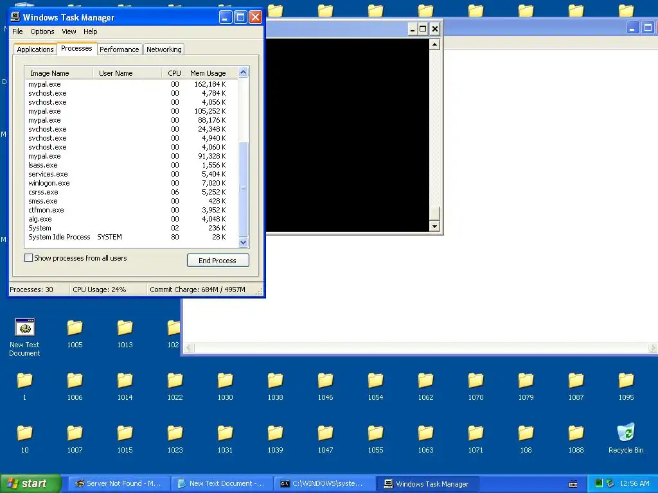Open the File menu in Task Manager
This screenshot has height=493, width=658.
point(17,31)
